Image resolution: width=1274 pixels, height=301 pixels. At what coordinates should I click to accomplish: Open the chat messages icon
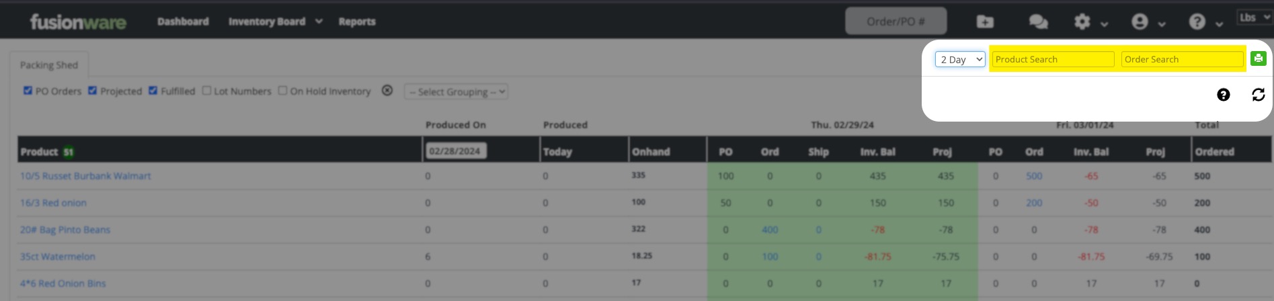tap(1038, 22)
